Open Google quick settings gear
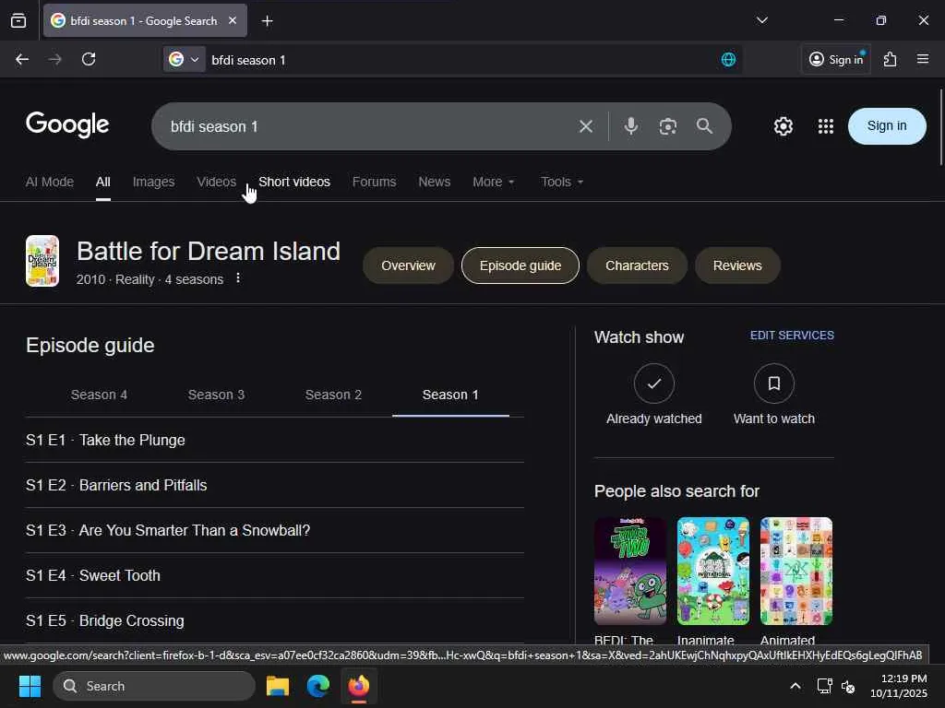The width and height of the screenshot is (945, 708). 783,126
